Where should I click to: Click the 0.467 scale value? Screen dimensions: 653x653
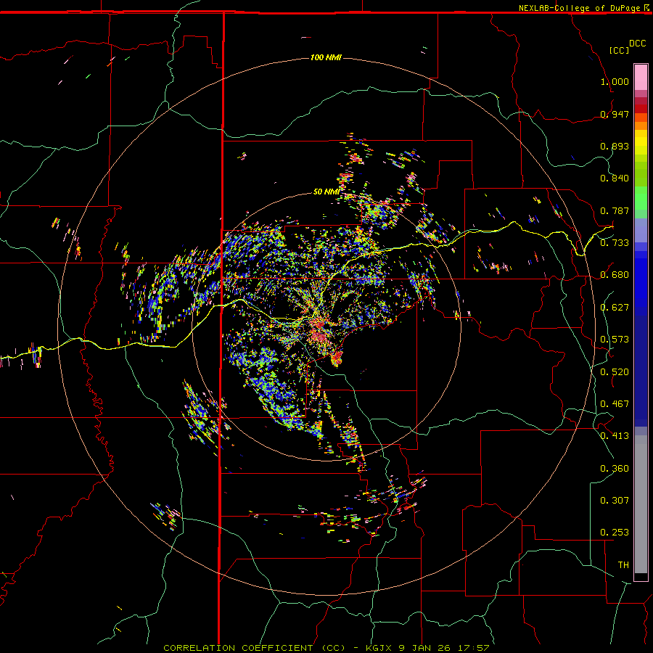pos(615,404)
